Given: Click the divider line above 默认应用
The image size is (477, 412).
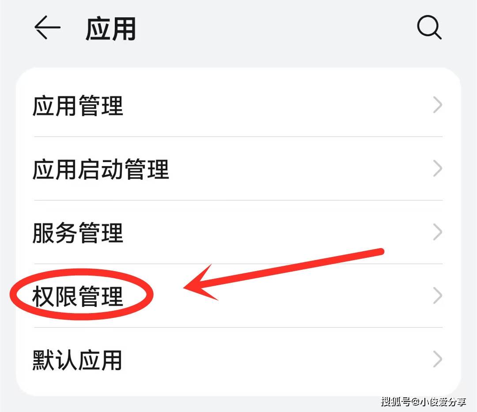Looking at the screenshot, I should [x=238, y=328].
